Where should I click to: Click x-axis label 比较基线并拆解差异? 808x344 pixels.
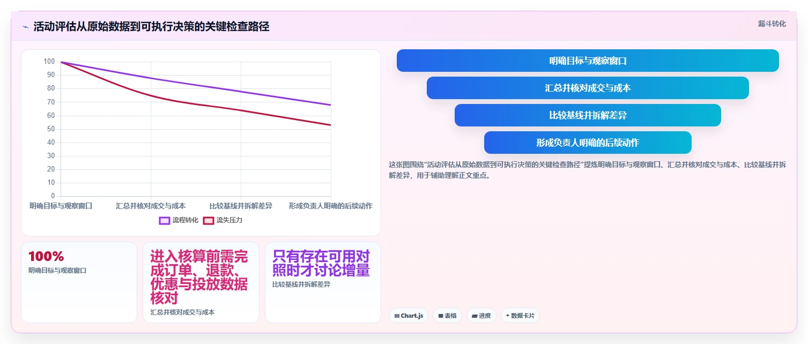[241, 206]
